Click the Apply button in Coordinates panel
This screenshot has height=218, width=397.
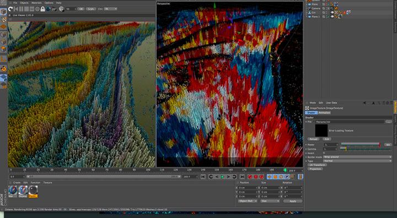[x=293, y=201]
